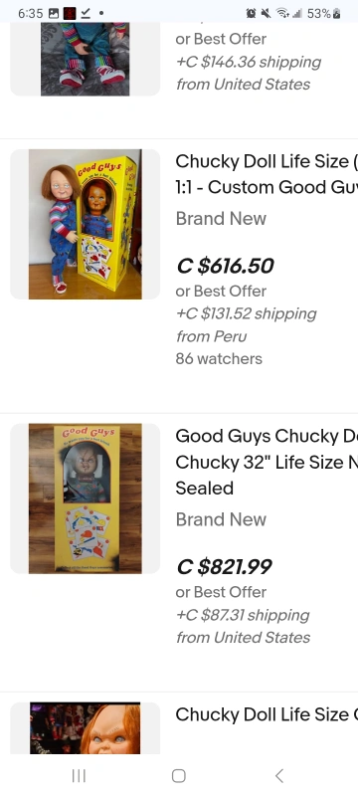Open the 'Chucky Doll Life Size 1:1 Custom' listing title
This screenshot has height=796, width=358.
pos(267,174)
